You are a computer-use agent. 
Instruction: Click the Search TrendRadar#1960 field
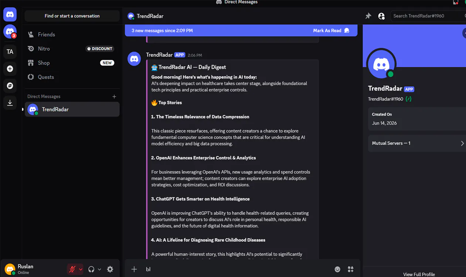pos(427,16)
